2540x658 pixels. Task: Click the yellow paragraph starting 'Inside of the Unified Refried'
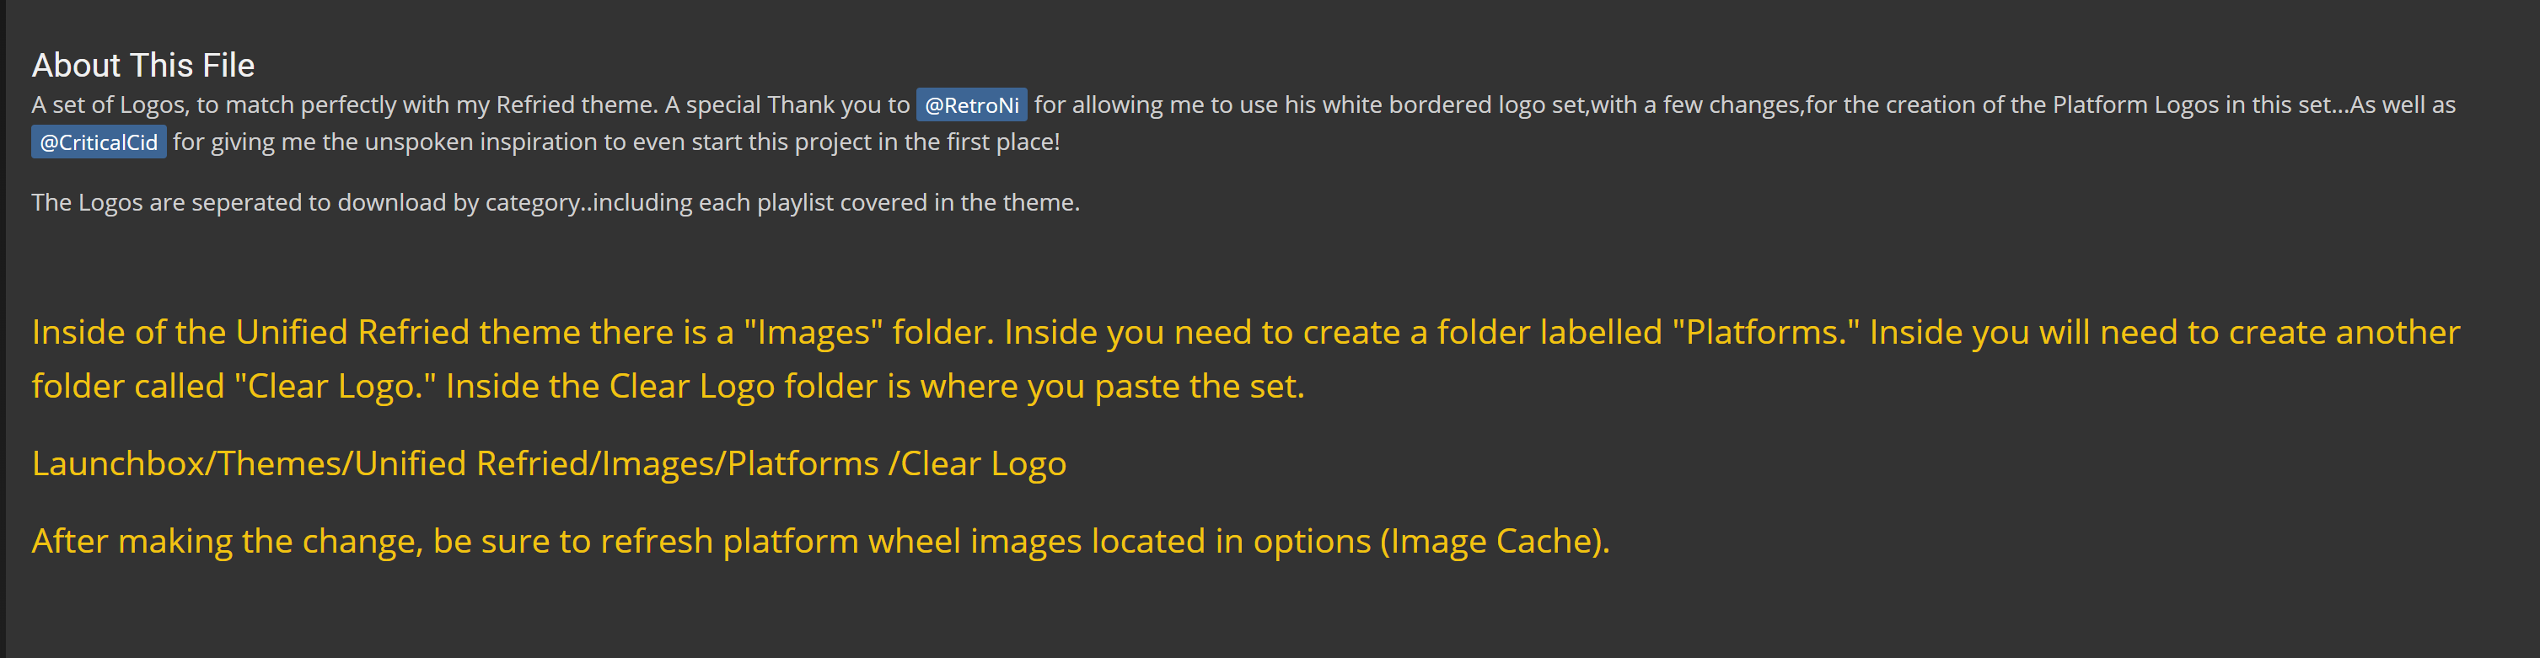click(1246, 359)
